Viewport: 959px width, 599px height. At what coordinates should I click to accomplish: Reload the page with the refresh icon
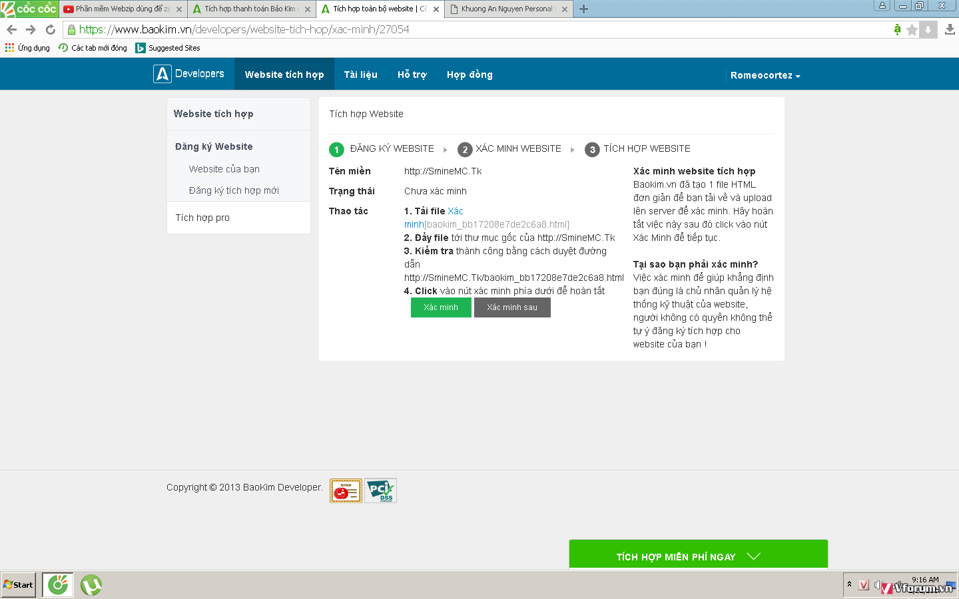51,29
